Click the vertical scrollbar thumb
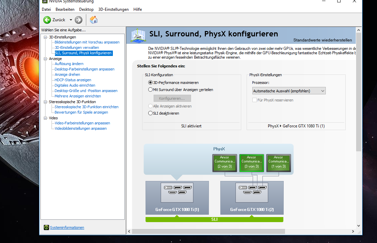The height and width of the screenshot is (243, 377). click(x=358, y=92)
